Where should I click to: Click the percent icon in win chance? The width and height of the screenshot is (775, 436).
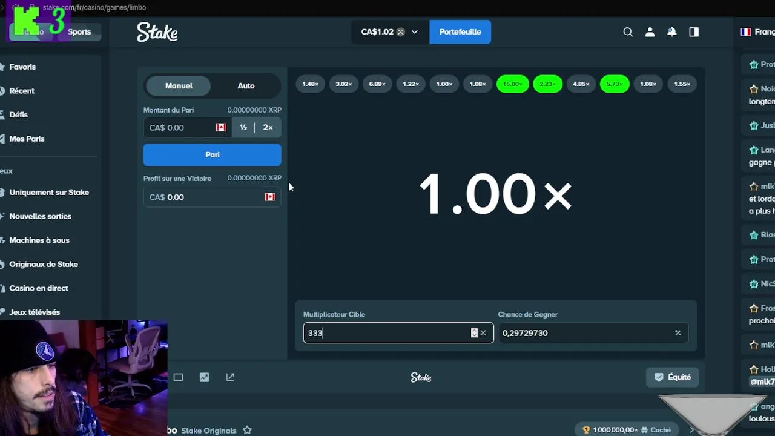(x=678, y=333)
